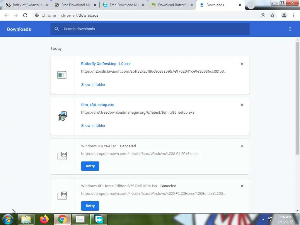Open Chrome's three-dot menu in the toolbar

(x=294, y=15)
